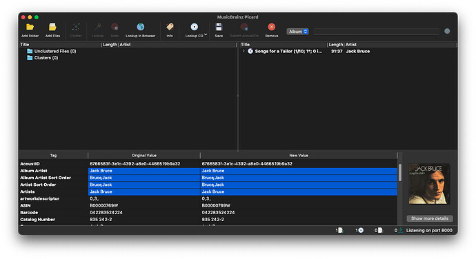Expand the Lookup CD dropdown arrow
The image size is (476, 259).
206,34
